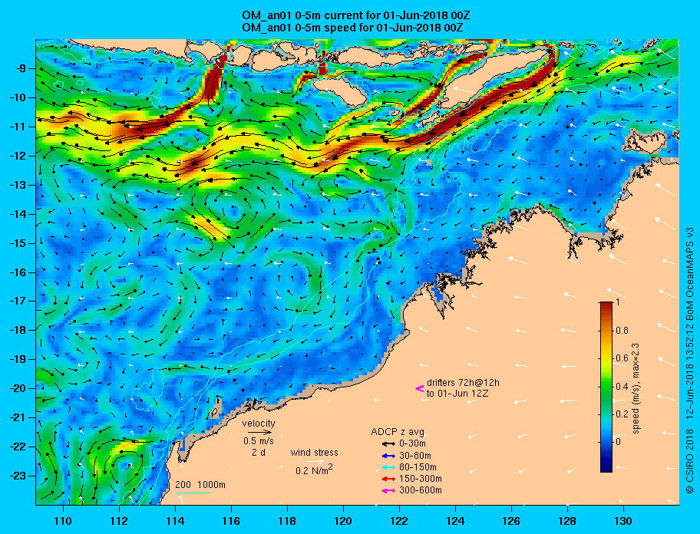Click the magenta drifters marker symbol
Image resolution: width=700 pixels, height=534 pixels.
(420, 388)
